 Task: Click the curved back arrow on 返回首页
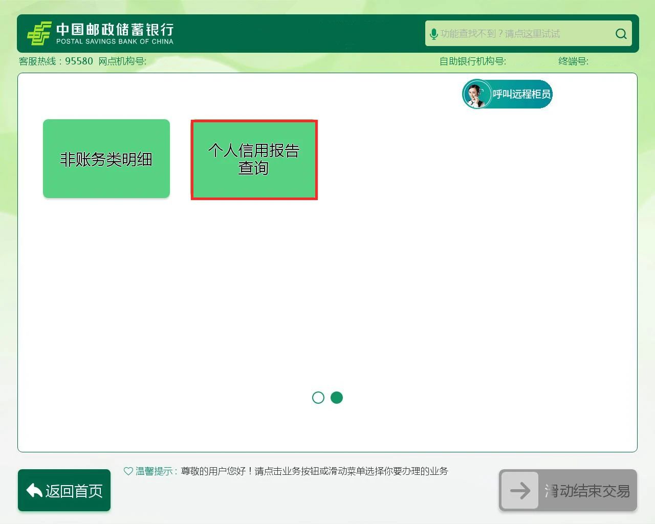34,491
